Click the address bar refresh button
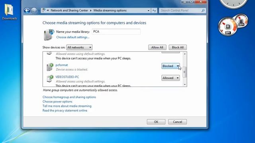This screenshot has height=143, width=255. [x=154, y=11]
